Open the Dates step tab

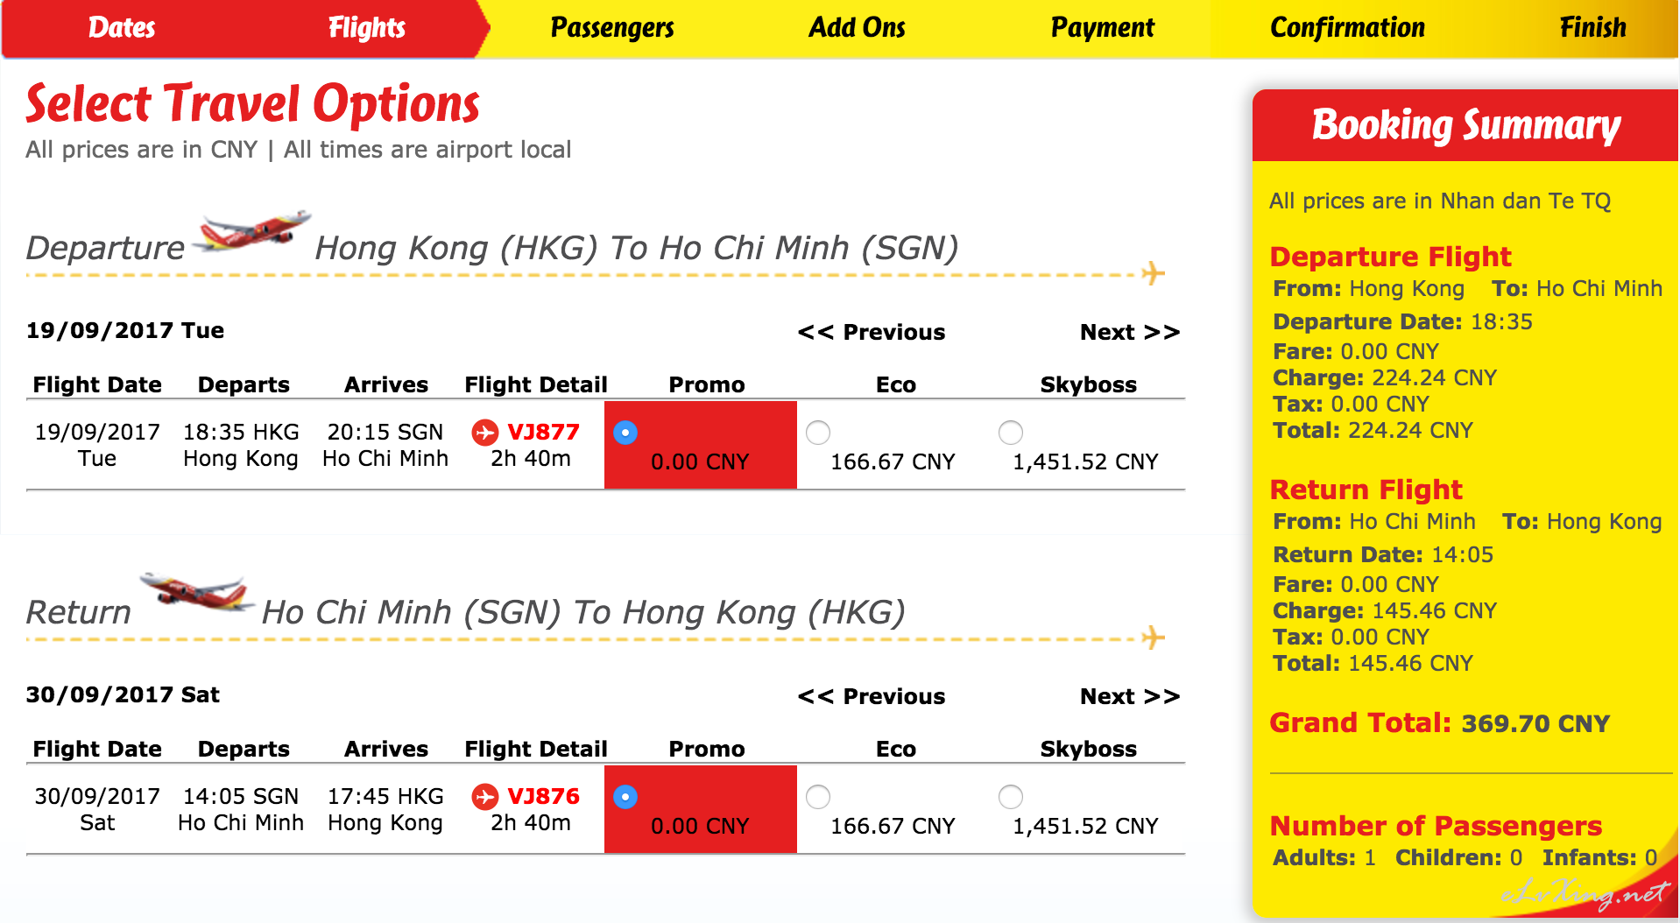pyautogui.click(x=122, y=28)
